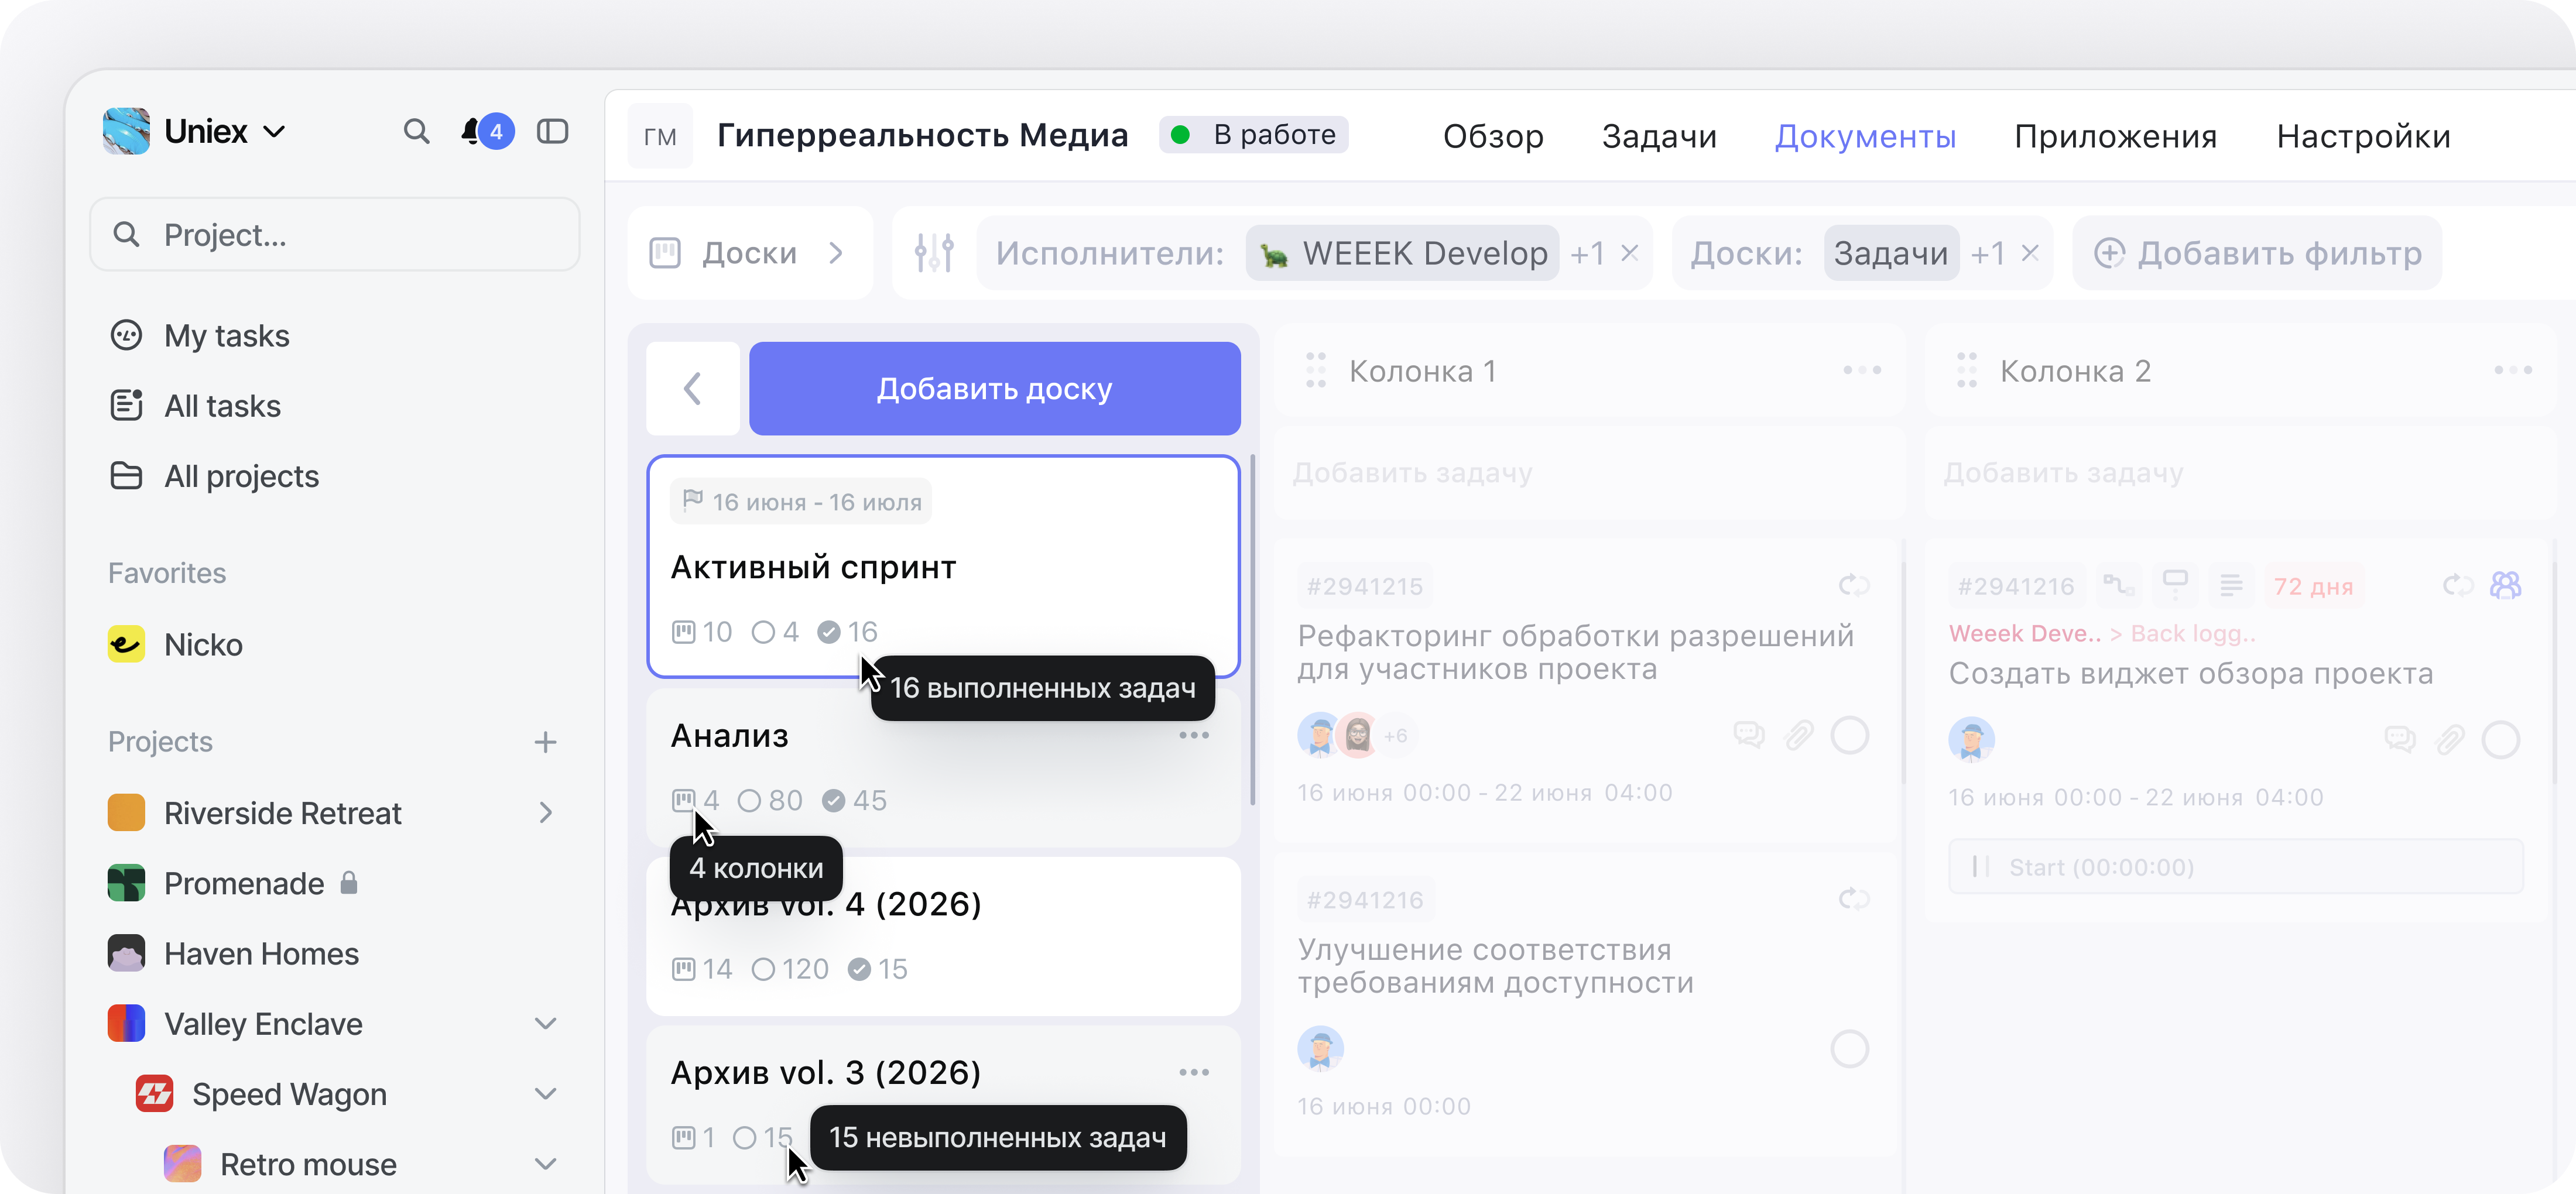Remove the Доски filter
This screenshot has width=2576, height=1194.
2030,253
